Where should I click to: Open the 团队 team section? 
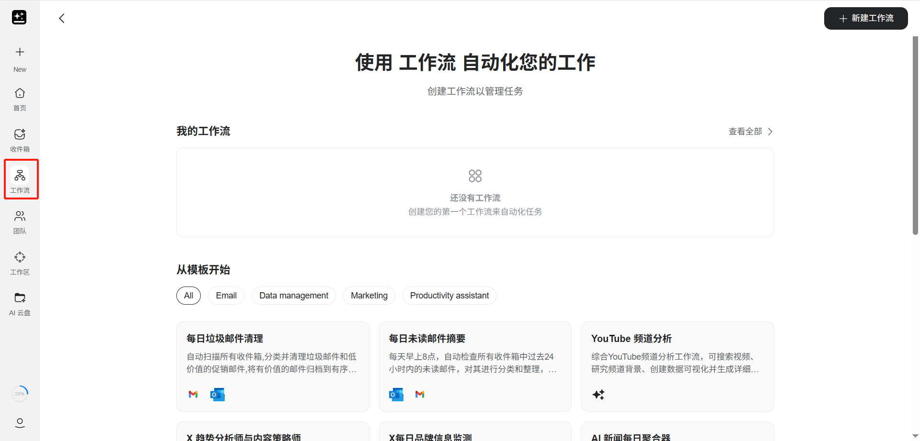point(20,222)
